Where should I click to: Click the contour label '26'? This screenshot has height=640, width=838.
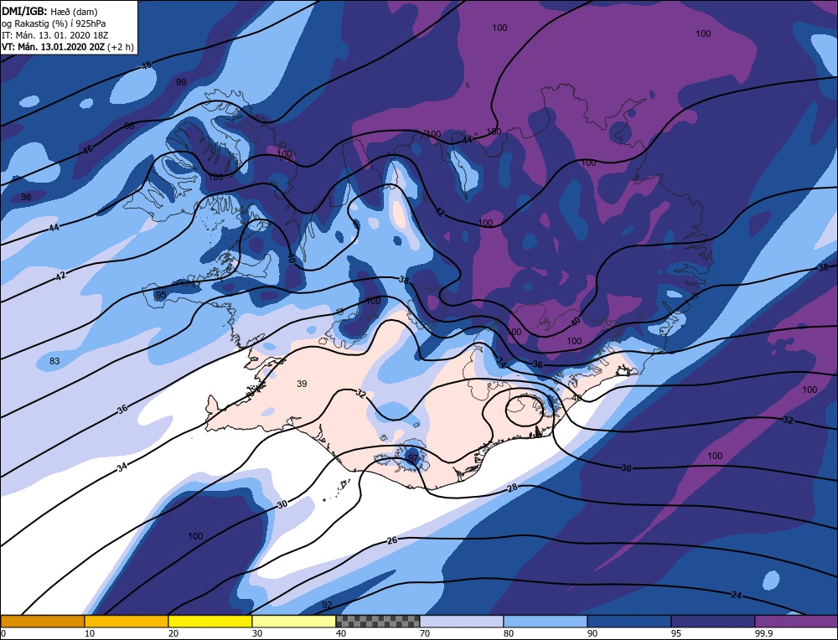click(x=392, y=540)
